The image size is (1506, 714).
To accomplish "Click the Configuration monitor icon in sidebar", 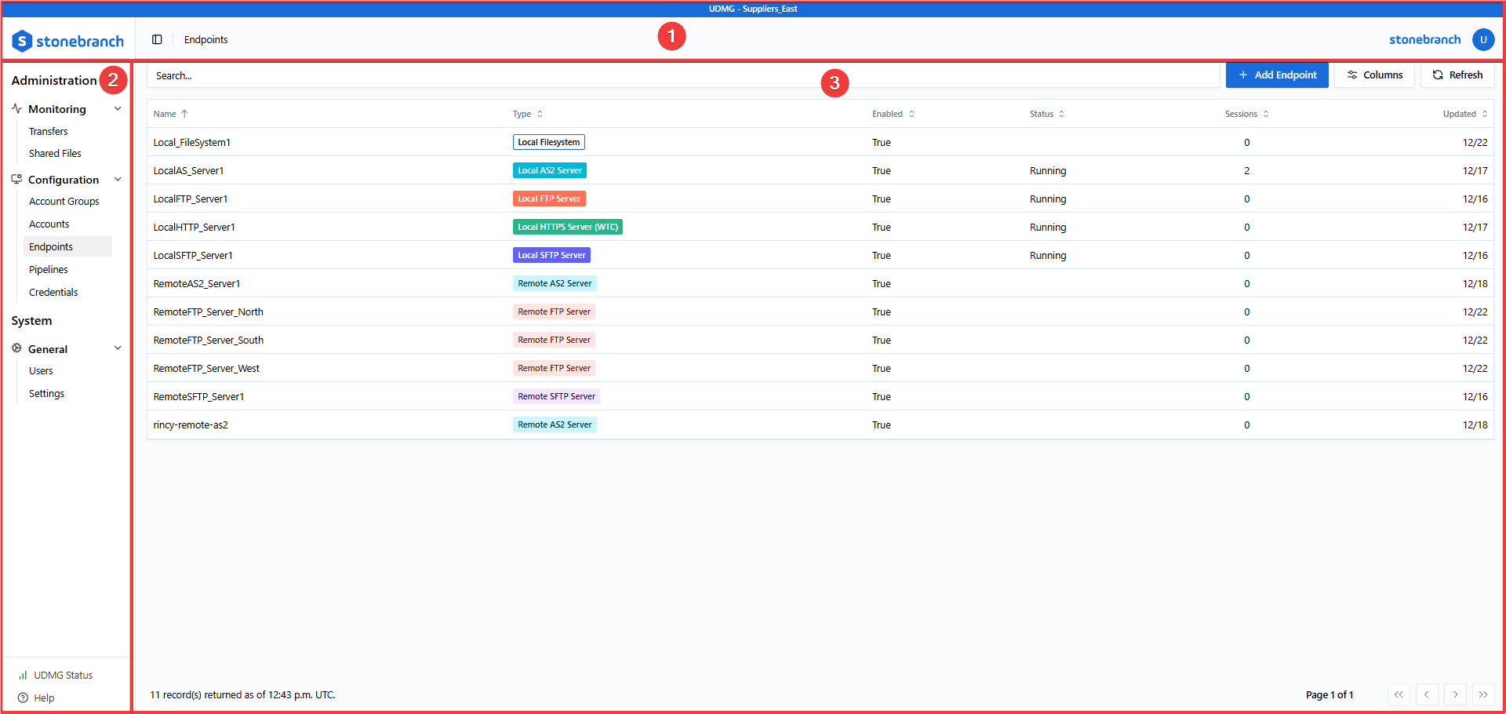I will pos(16,179).
